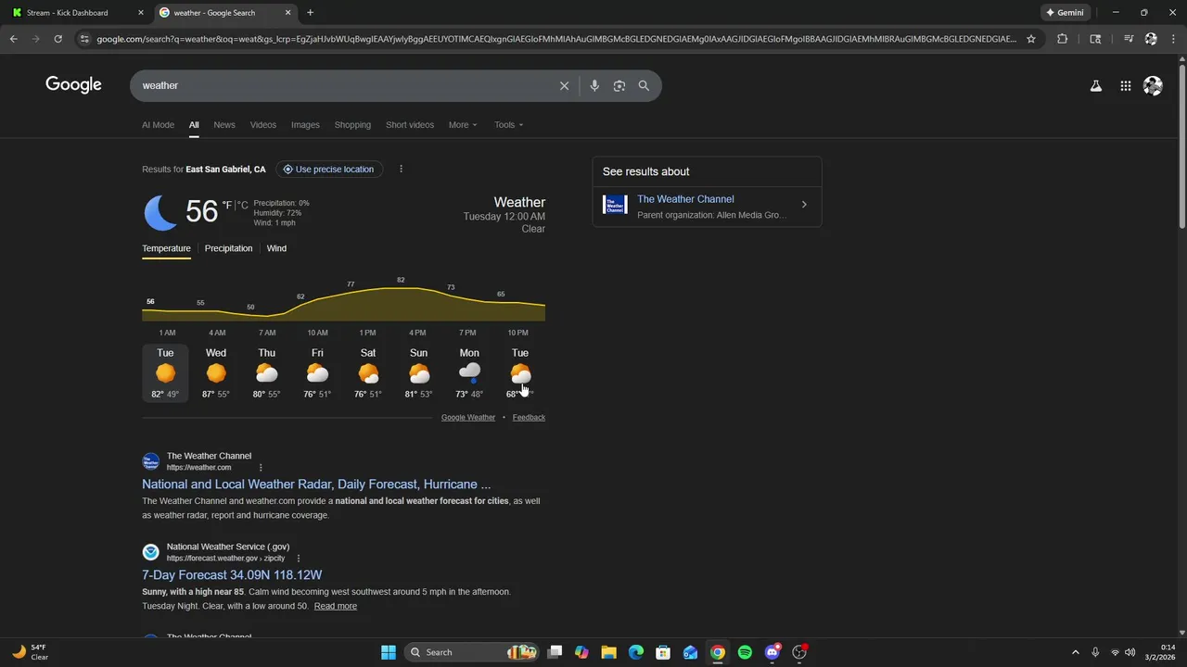The image size is (1187, 667).
Task: Reload the page
Action: tap(57, 39)
